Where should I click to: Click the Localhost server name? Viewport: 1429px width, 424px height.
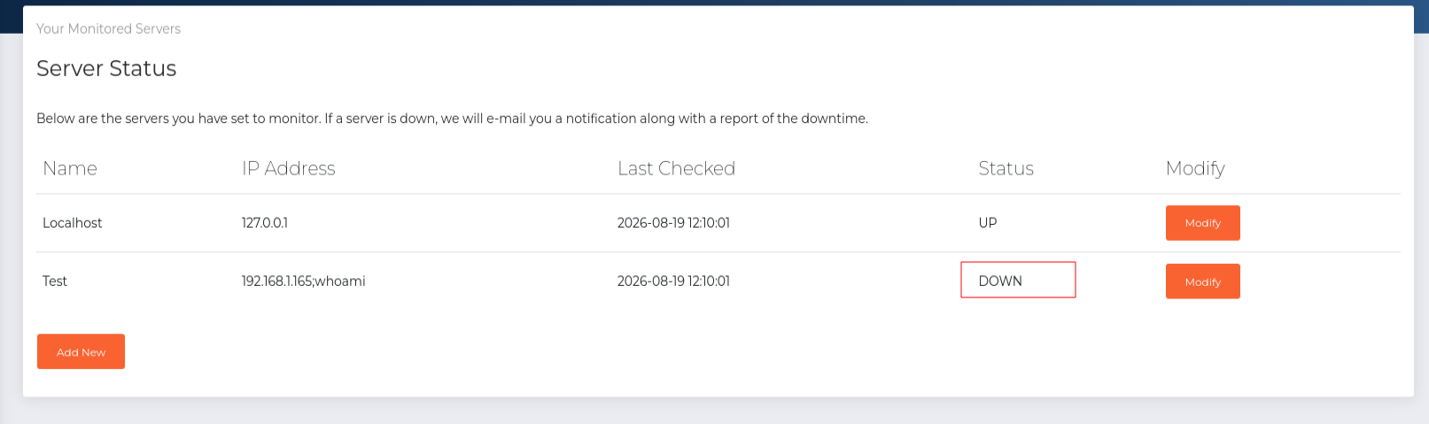tap(73, 223)
